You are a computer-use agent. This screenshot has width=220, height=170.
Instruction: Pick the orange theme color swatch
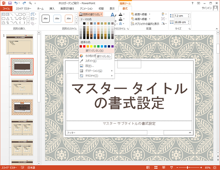[98, 23]
